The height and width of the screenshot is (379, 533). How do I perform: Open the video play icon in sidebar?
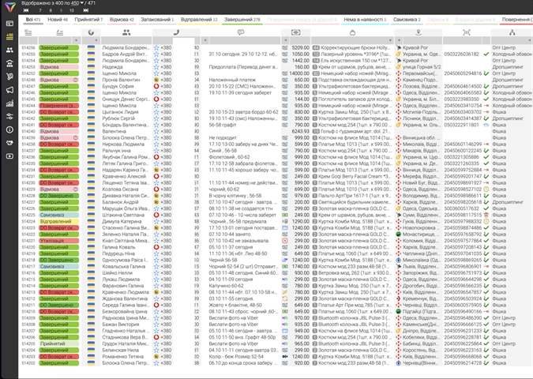[9, 156]
